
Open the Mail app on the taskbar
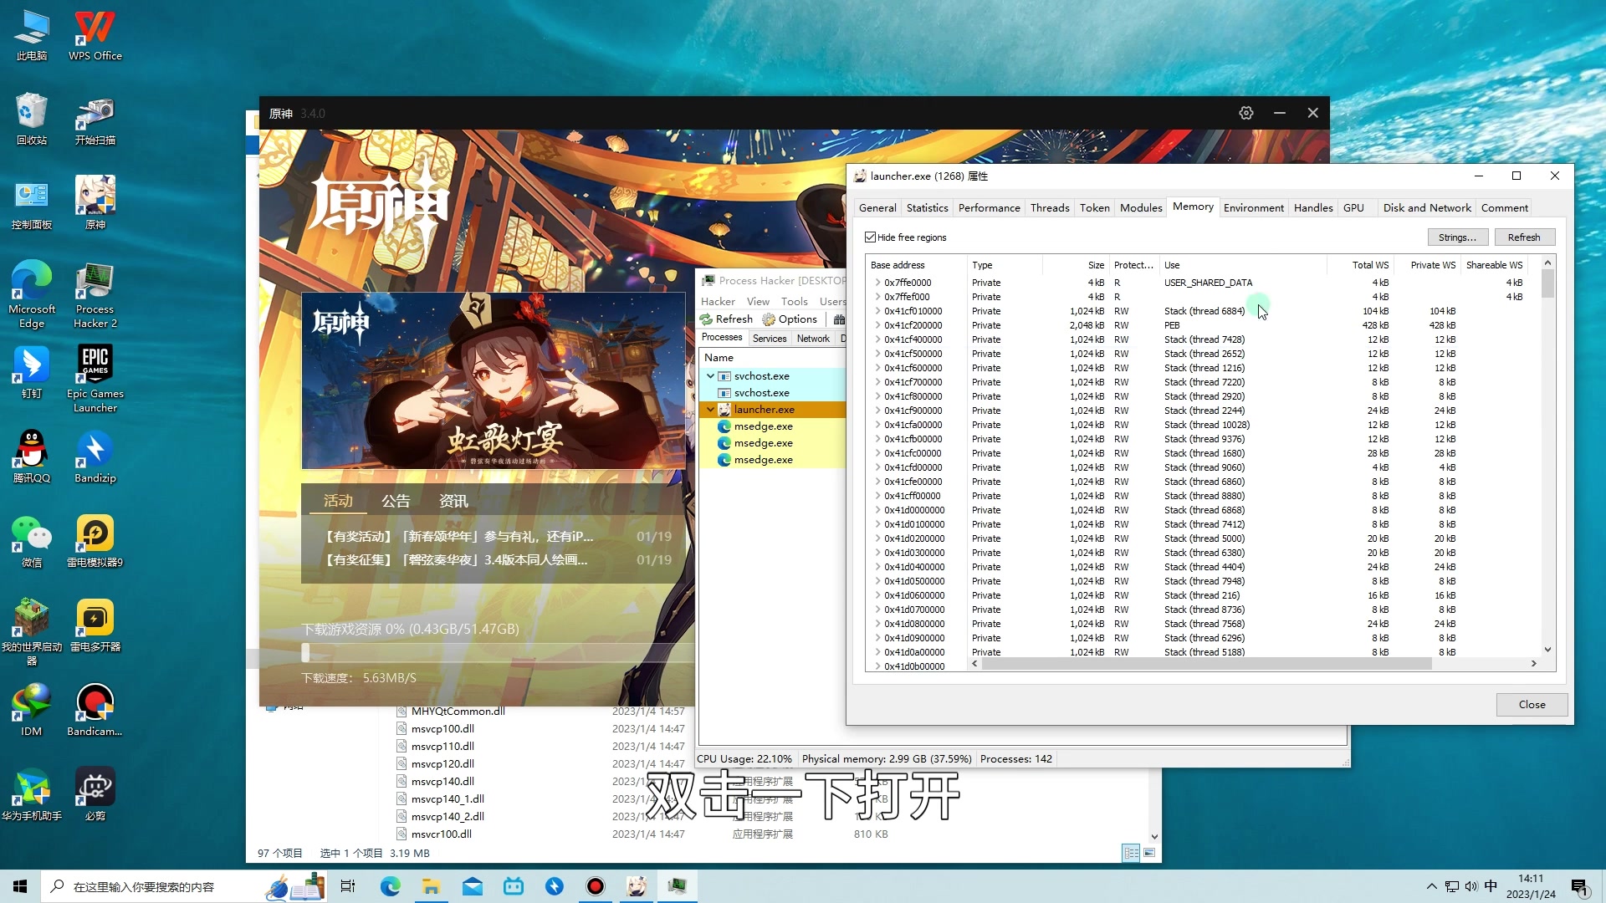click(472, 886)
